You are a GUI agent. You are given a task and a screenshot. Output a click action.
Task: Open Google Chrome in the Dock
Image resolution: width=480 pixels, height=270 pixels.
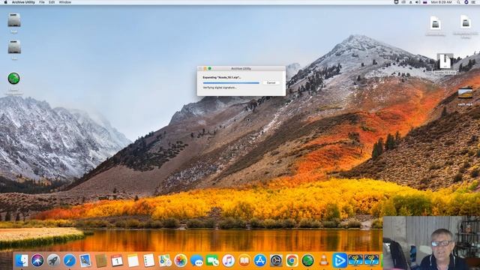pos(292,260)
